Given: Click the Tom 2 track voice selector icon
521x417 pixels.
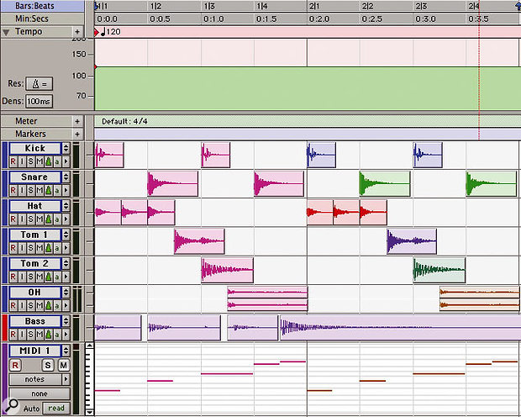Looking at the screenshot, I should [x=49, y=277].
